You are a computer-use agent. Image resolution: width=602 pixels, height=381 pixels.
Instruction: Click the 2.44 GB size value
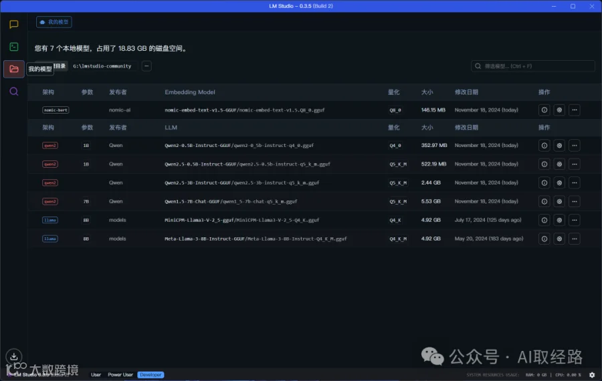pos(431,182)
